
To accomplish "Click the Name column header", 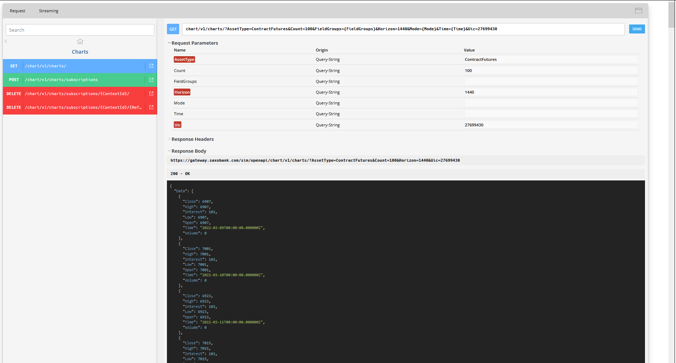I will point(180,50).
